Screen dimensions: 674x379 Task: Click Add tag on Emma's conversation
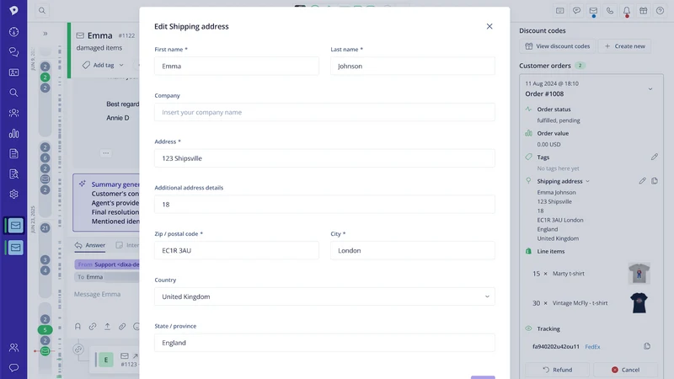click(103, 65)
